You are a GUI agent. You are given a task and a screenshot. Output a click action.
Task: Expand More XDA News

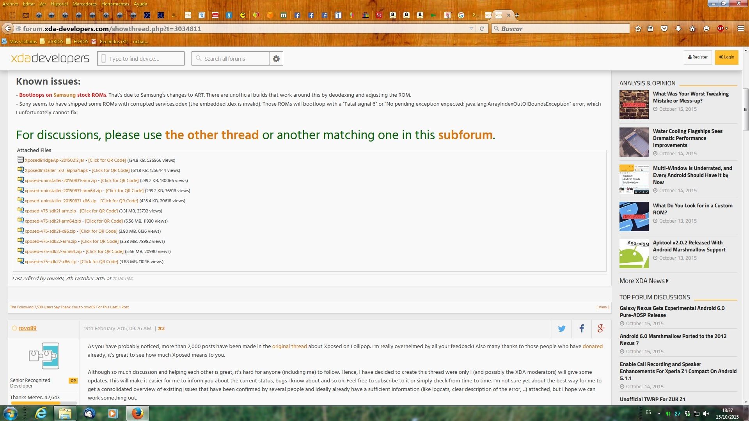644,281
